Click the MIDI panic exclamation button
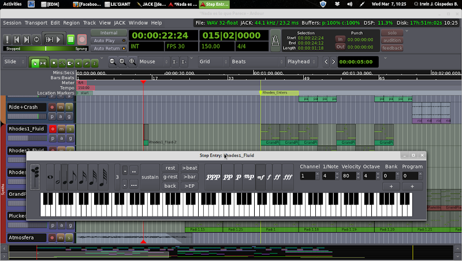Viewport: 462px width, 261px height. click(x=8, y=40)
